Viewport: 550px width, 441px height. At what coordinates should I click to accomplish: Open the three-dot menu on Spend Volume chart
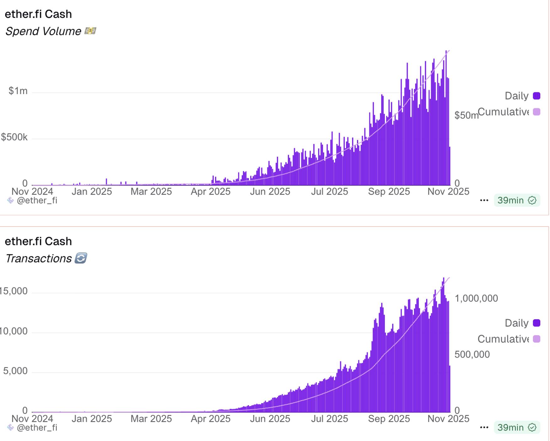(484, 200)
